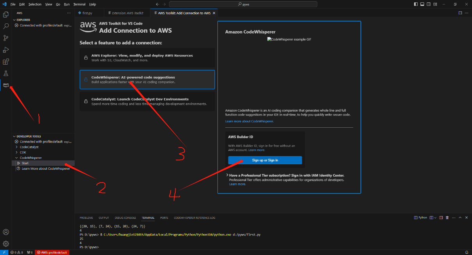Click the remote window status bar icon
Screen dimensions: 472x255
(x=4, y=252)
